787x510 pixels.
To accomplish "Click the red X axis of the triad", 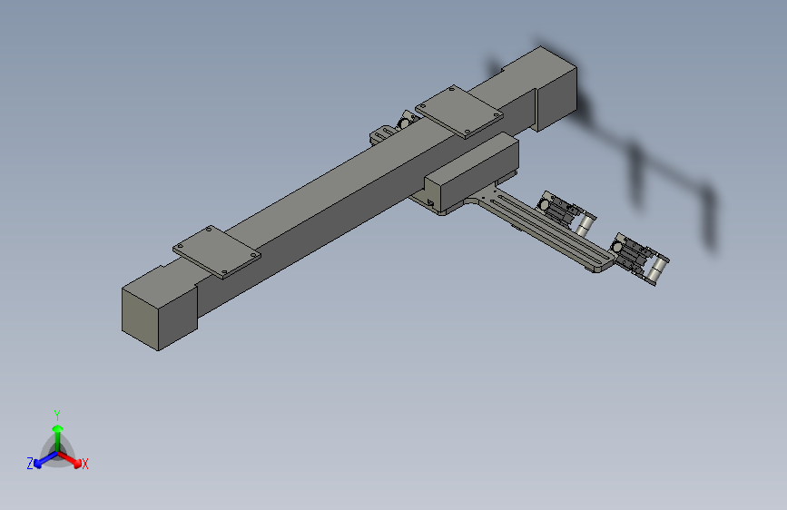I will pyautogui.click(x=71, y=460).
